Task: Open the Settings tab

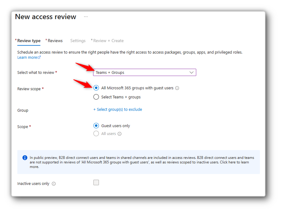Action: pos(78,41)
